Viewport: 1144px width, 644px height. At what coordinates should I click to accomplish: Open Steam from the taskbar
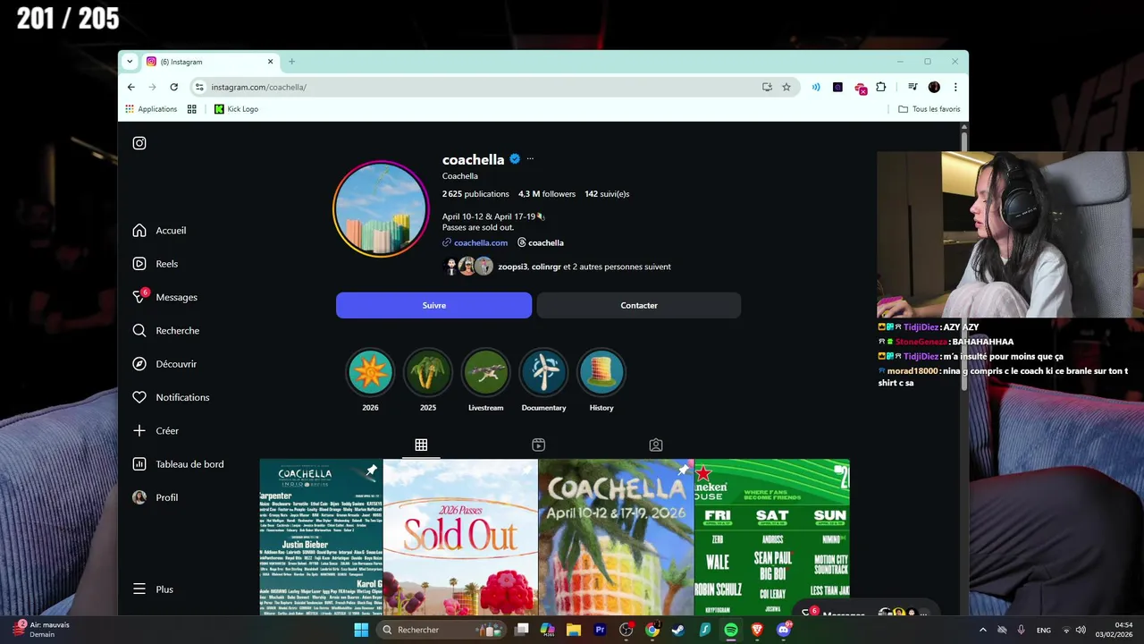[678, 630]
